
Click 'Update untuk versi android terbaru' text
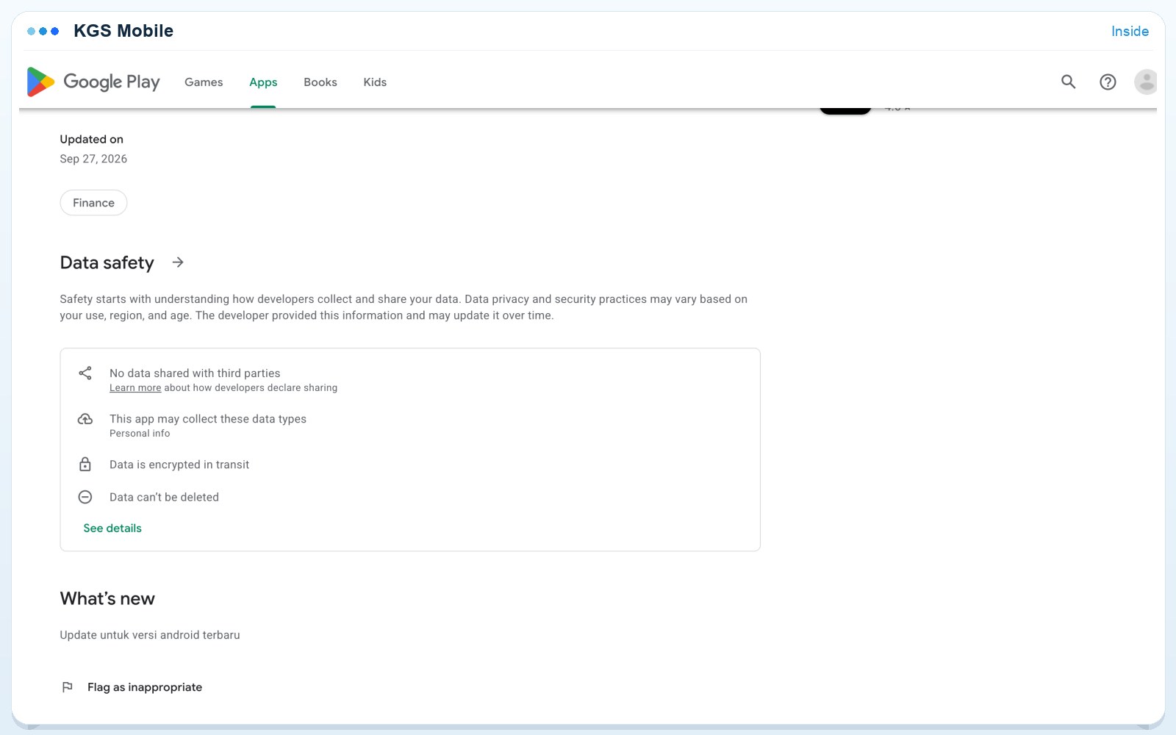coord(150,635)
